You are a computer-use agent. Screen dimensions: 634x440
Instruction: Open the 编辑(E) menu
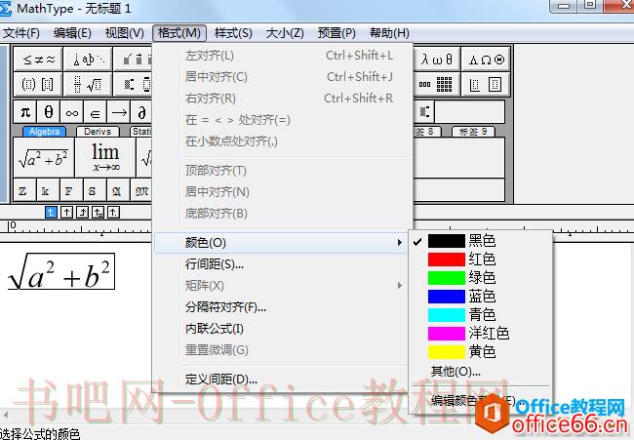point(72,33)
